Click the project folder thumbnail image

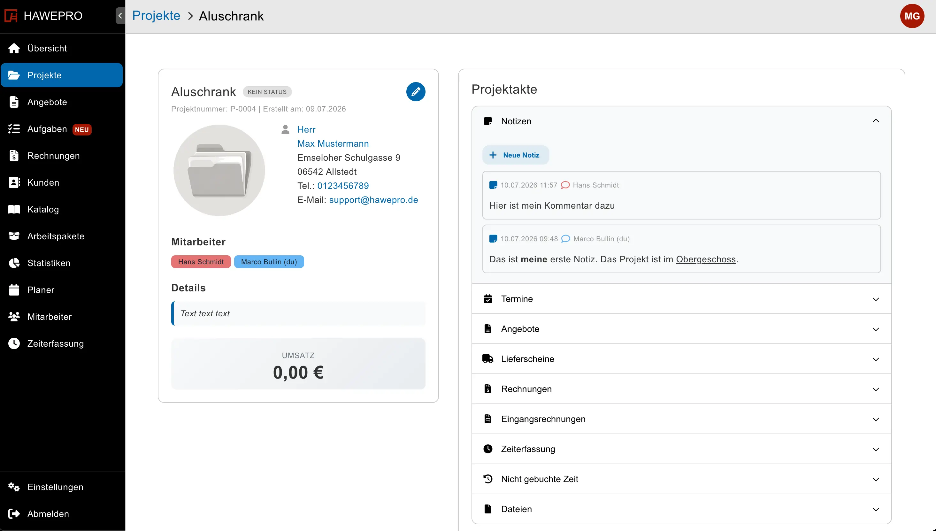pos(219,170)
